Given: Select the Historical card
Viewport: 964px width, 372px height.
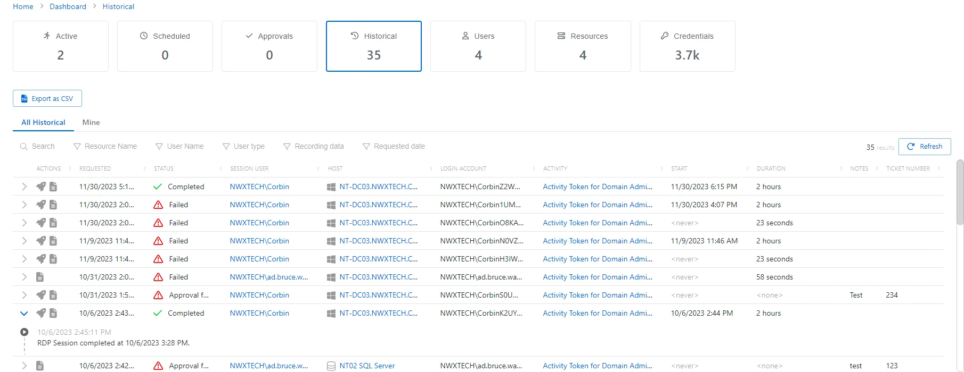Looking at the screenshot, I should 374,46.
